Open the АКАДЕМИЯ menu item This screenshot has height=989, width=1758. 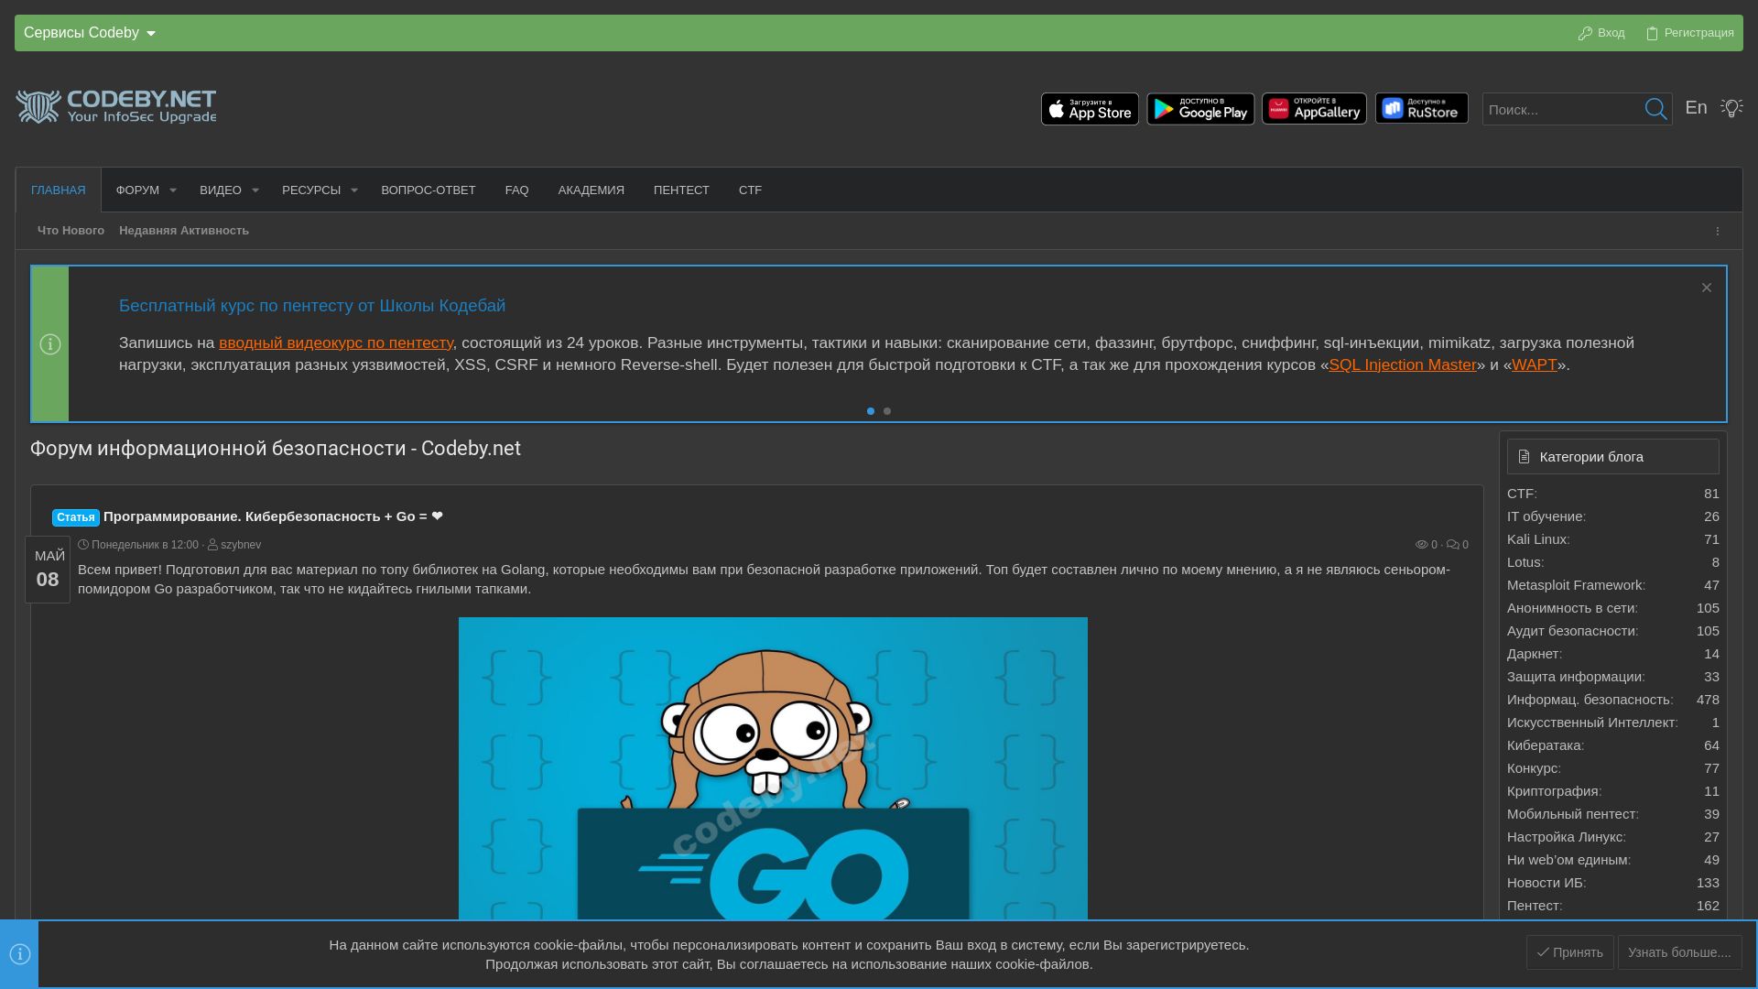pyautogui.click(x=591, y=190)
